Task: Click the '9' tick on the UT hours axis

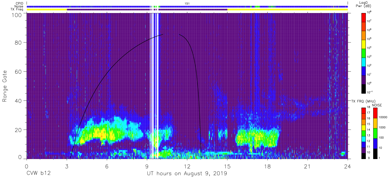Action: pos(147,167)
